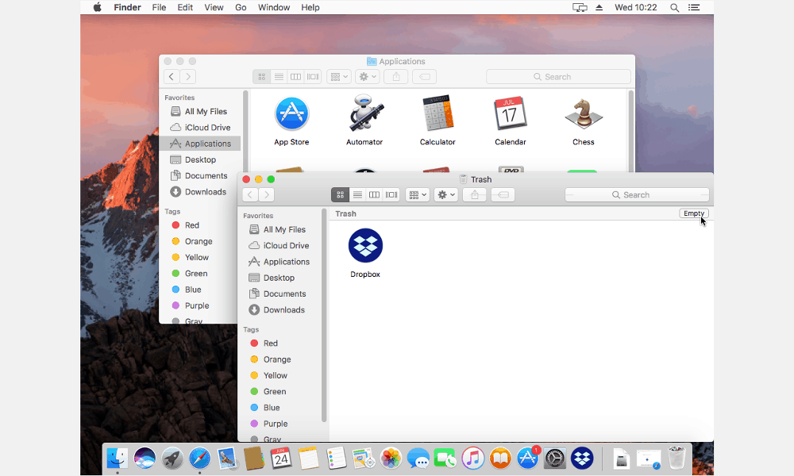Switch Applications window to list view
Viewport: 794px width, 476px height.
[279, 77]
